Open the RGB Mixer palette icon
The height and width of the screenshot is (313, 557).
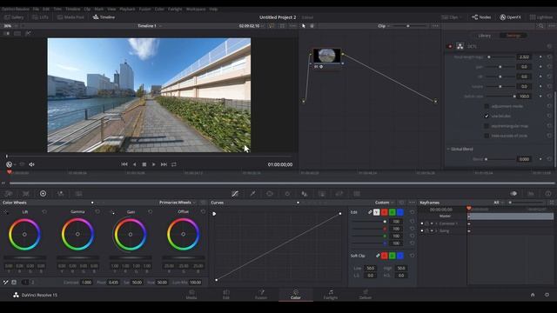tap(61, 193)
